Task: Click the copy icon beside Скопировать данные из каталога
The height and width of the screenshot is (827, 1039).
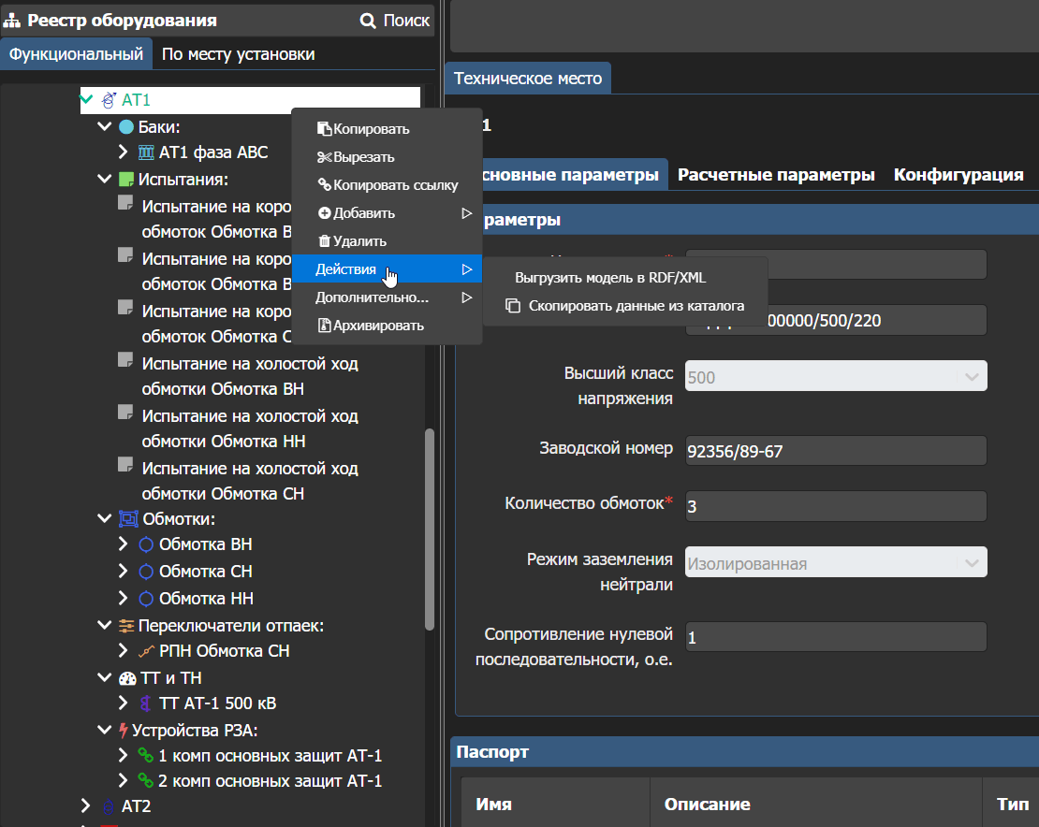Action: pos(513,306)
